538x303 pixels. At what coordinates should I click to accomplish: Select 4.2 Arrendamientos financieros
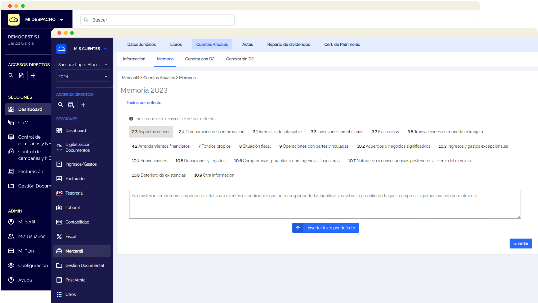pyautogui.click(x=161, y=146)
